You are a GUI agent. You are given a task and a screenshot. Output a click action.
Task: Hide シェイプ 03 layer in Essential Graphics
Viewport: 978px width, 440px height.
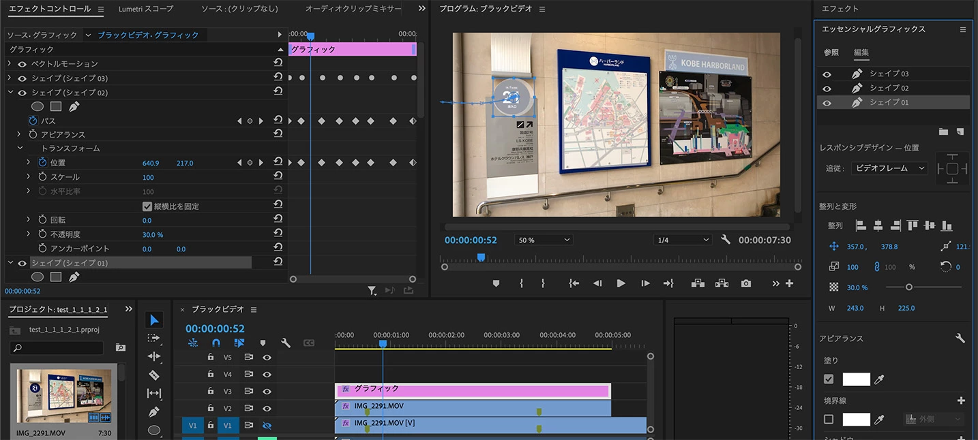coord(827,74)
